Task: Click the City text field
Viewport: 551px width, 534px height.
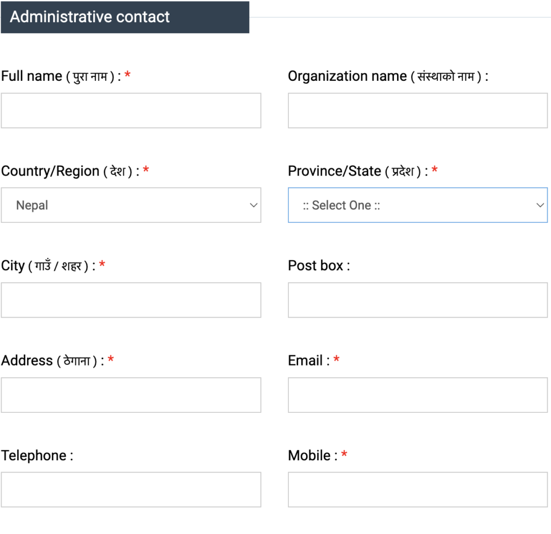Action: (x=131, y=300)
